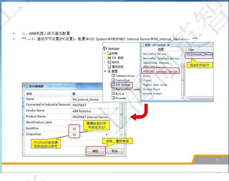Click the 配置 configuration tools icon
Viewport: 229px width, 181px height.
tap(109, 71)
